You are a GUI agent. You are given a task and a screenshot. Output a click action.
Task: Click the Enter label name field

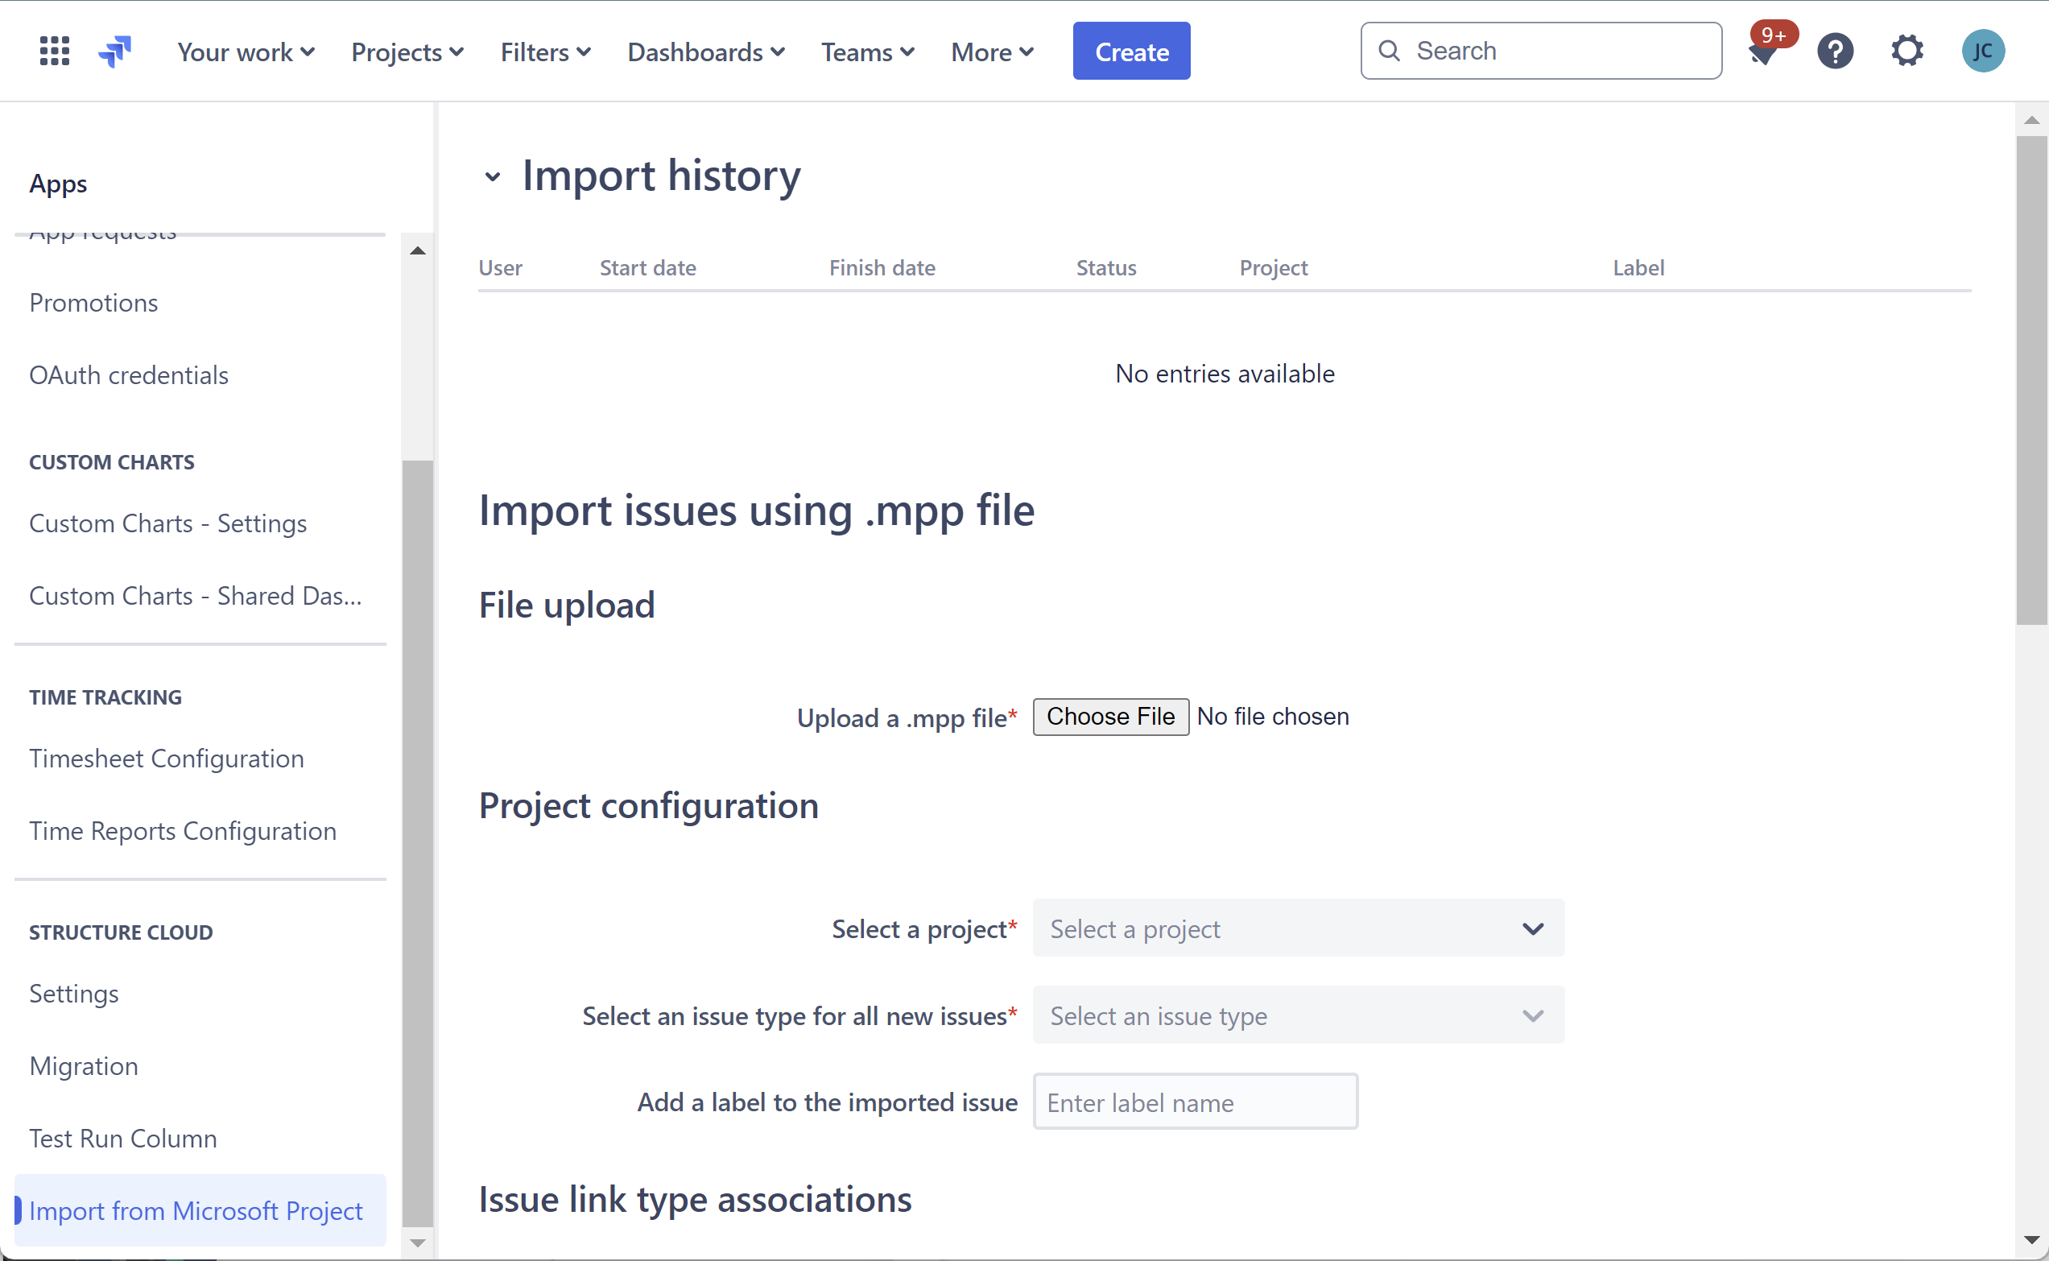point(1196,1102)
